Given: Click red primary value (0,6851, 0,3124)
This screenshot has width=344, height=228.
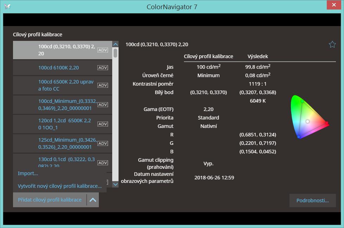Looking at the screenshot, I should [257, 135].
